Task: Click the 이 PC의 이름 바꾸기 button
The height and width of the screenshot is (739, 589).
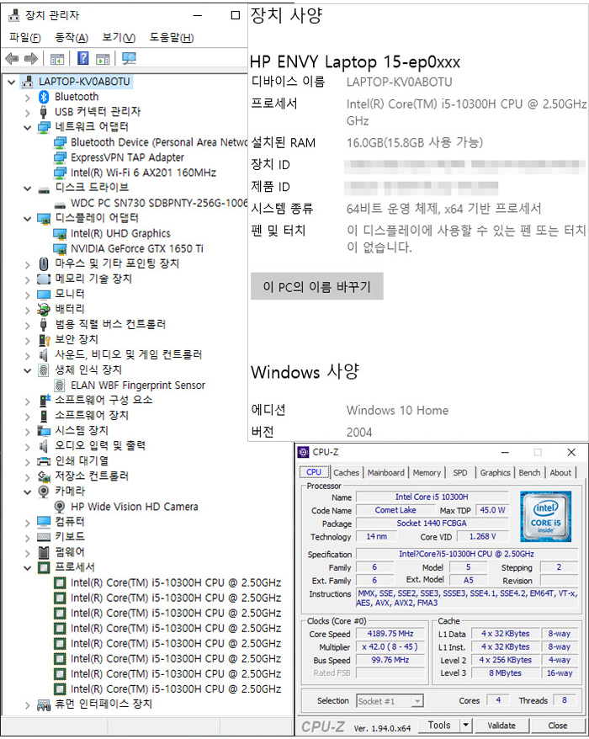Action: pos(316,286)
